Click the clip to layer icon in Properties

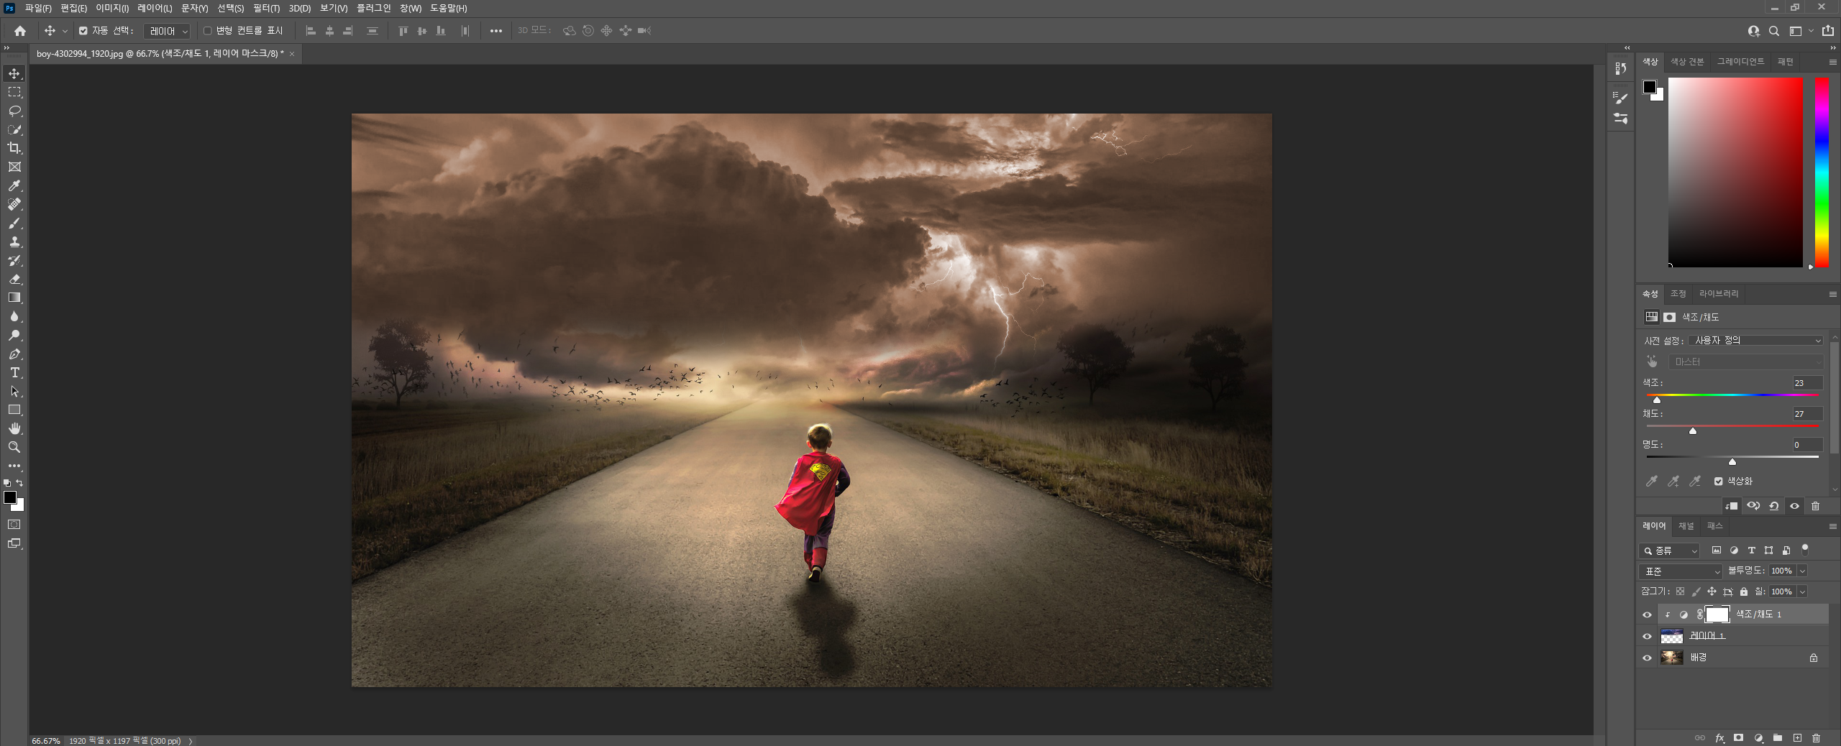click(1732, 506)
